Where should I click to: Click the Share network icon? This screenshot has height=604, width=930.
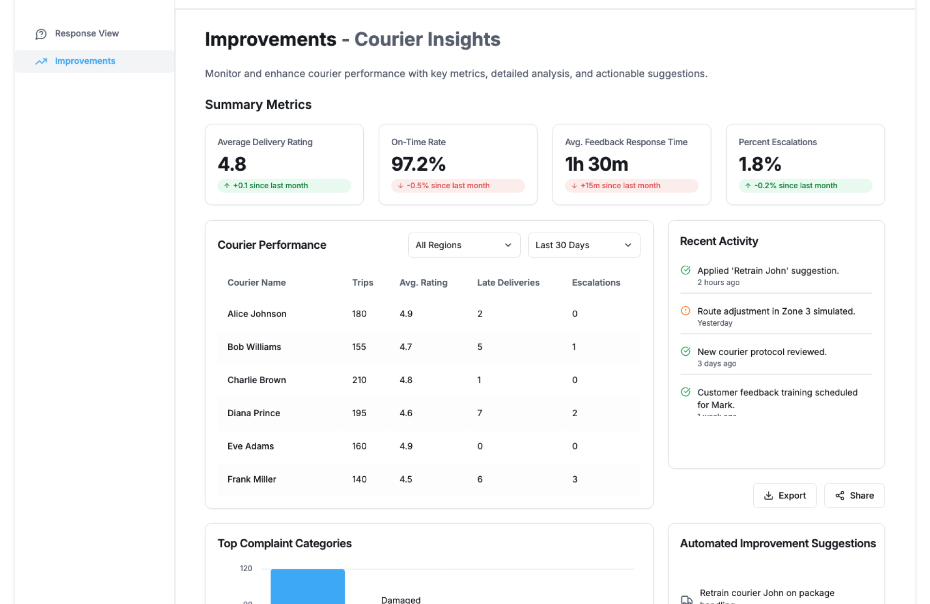tap(839, 496)
